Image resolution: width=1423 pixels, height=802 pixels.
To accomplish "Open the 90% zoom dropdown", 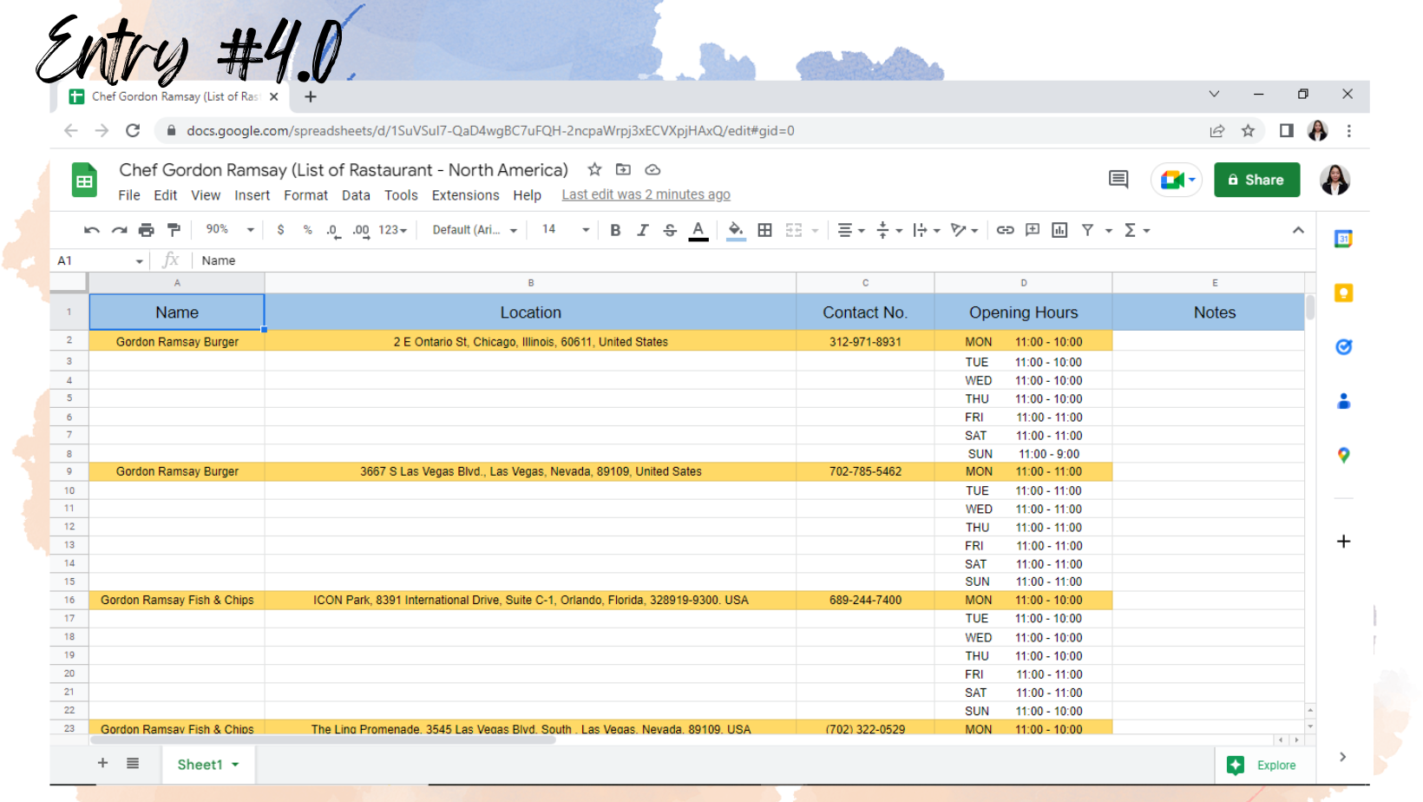I will (229, 230).
